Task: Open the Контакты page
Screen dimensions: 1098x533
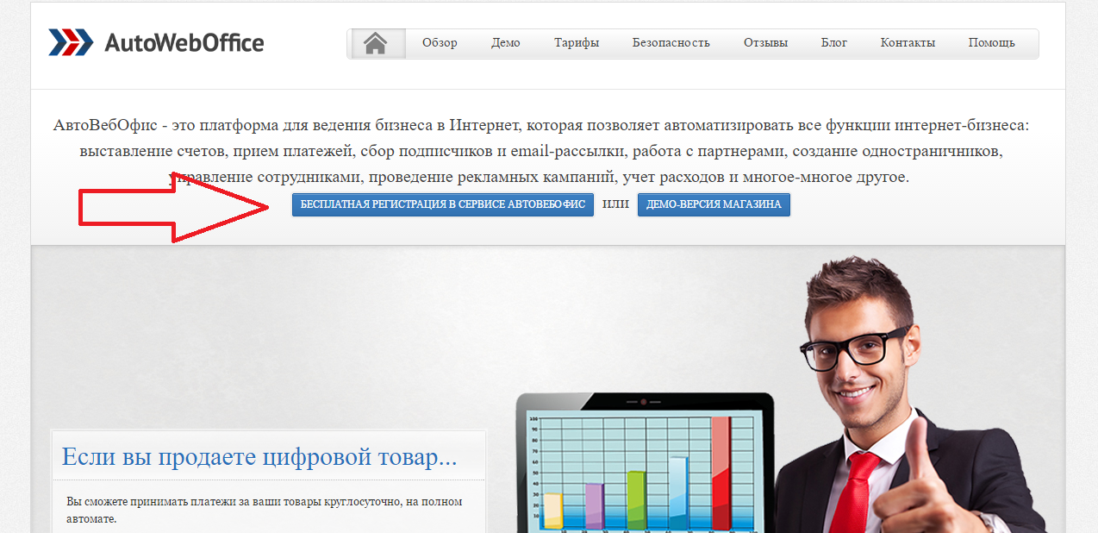Action: (908, 43)
